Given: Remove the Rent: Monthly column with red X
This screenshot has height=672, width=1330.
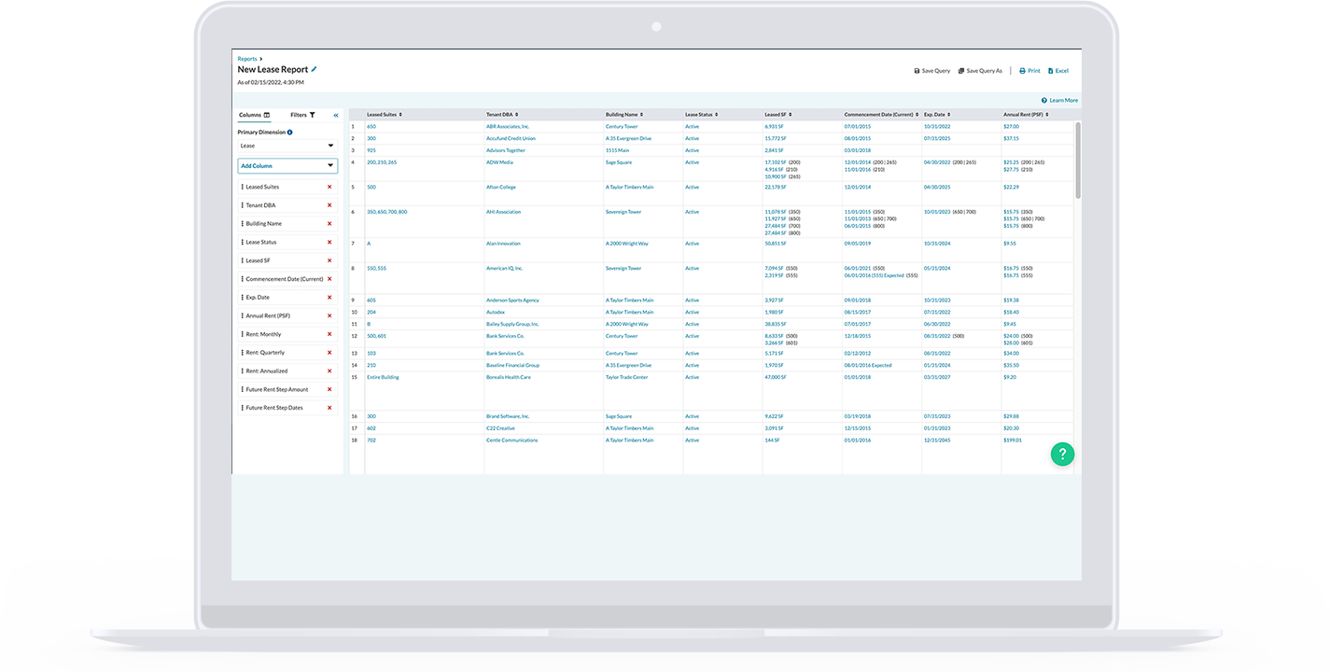Looking at the screenshot, I should pyautogui.click(x=329, y=334).
